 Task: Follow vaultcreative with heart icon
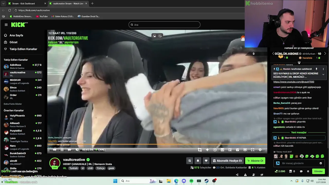click(206, 161)
